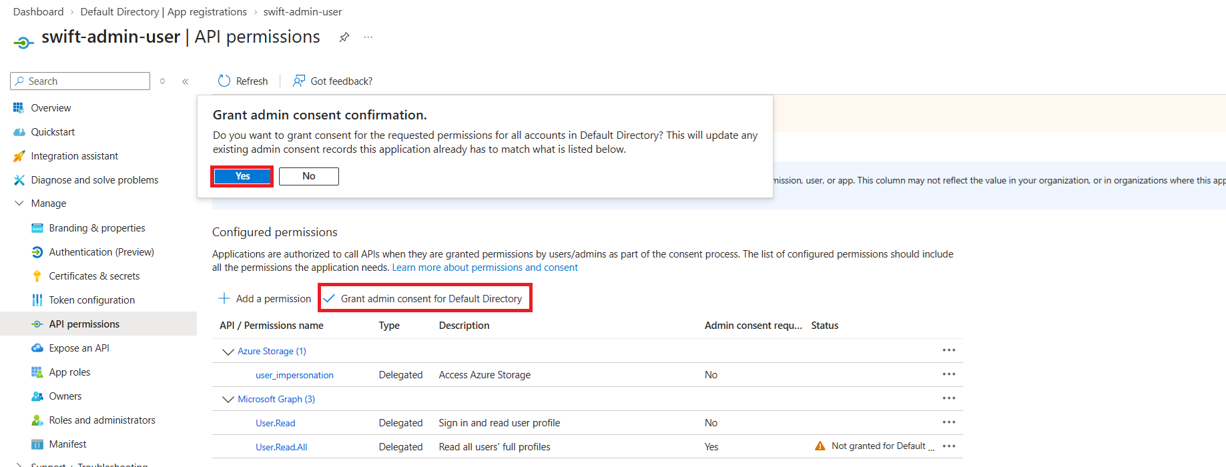
Task: Open the Azure Storage (1) link
Action: (x=272, y=351)
